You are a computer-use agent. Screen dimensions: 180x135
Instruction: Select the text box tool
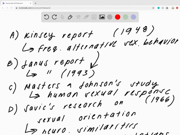pos(94,17)
